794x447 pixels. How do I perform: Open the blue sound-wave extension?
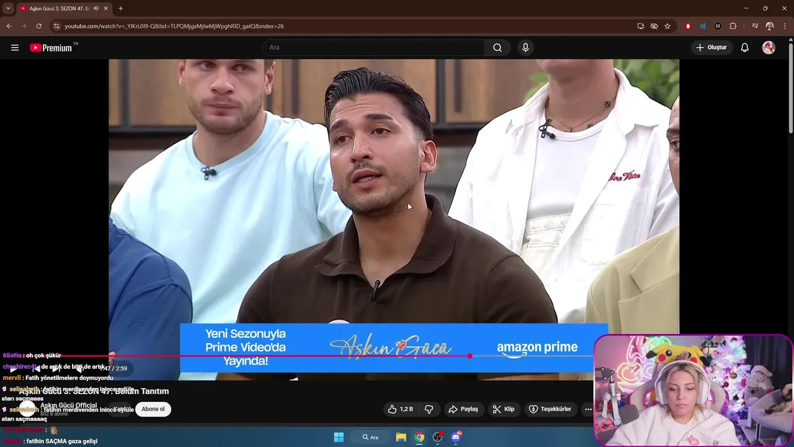tap(703, 26)
